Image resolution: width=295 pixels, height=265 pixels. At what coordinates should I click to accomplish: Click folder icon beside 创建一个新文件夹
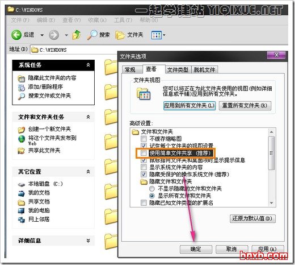click(22, 130)
